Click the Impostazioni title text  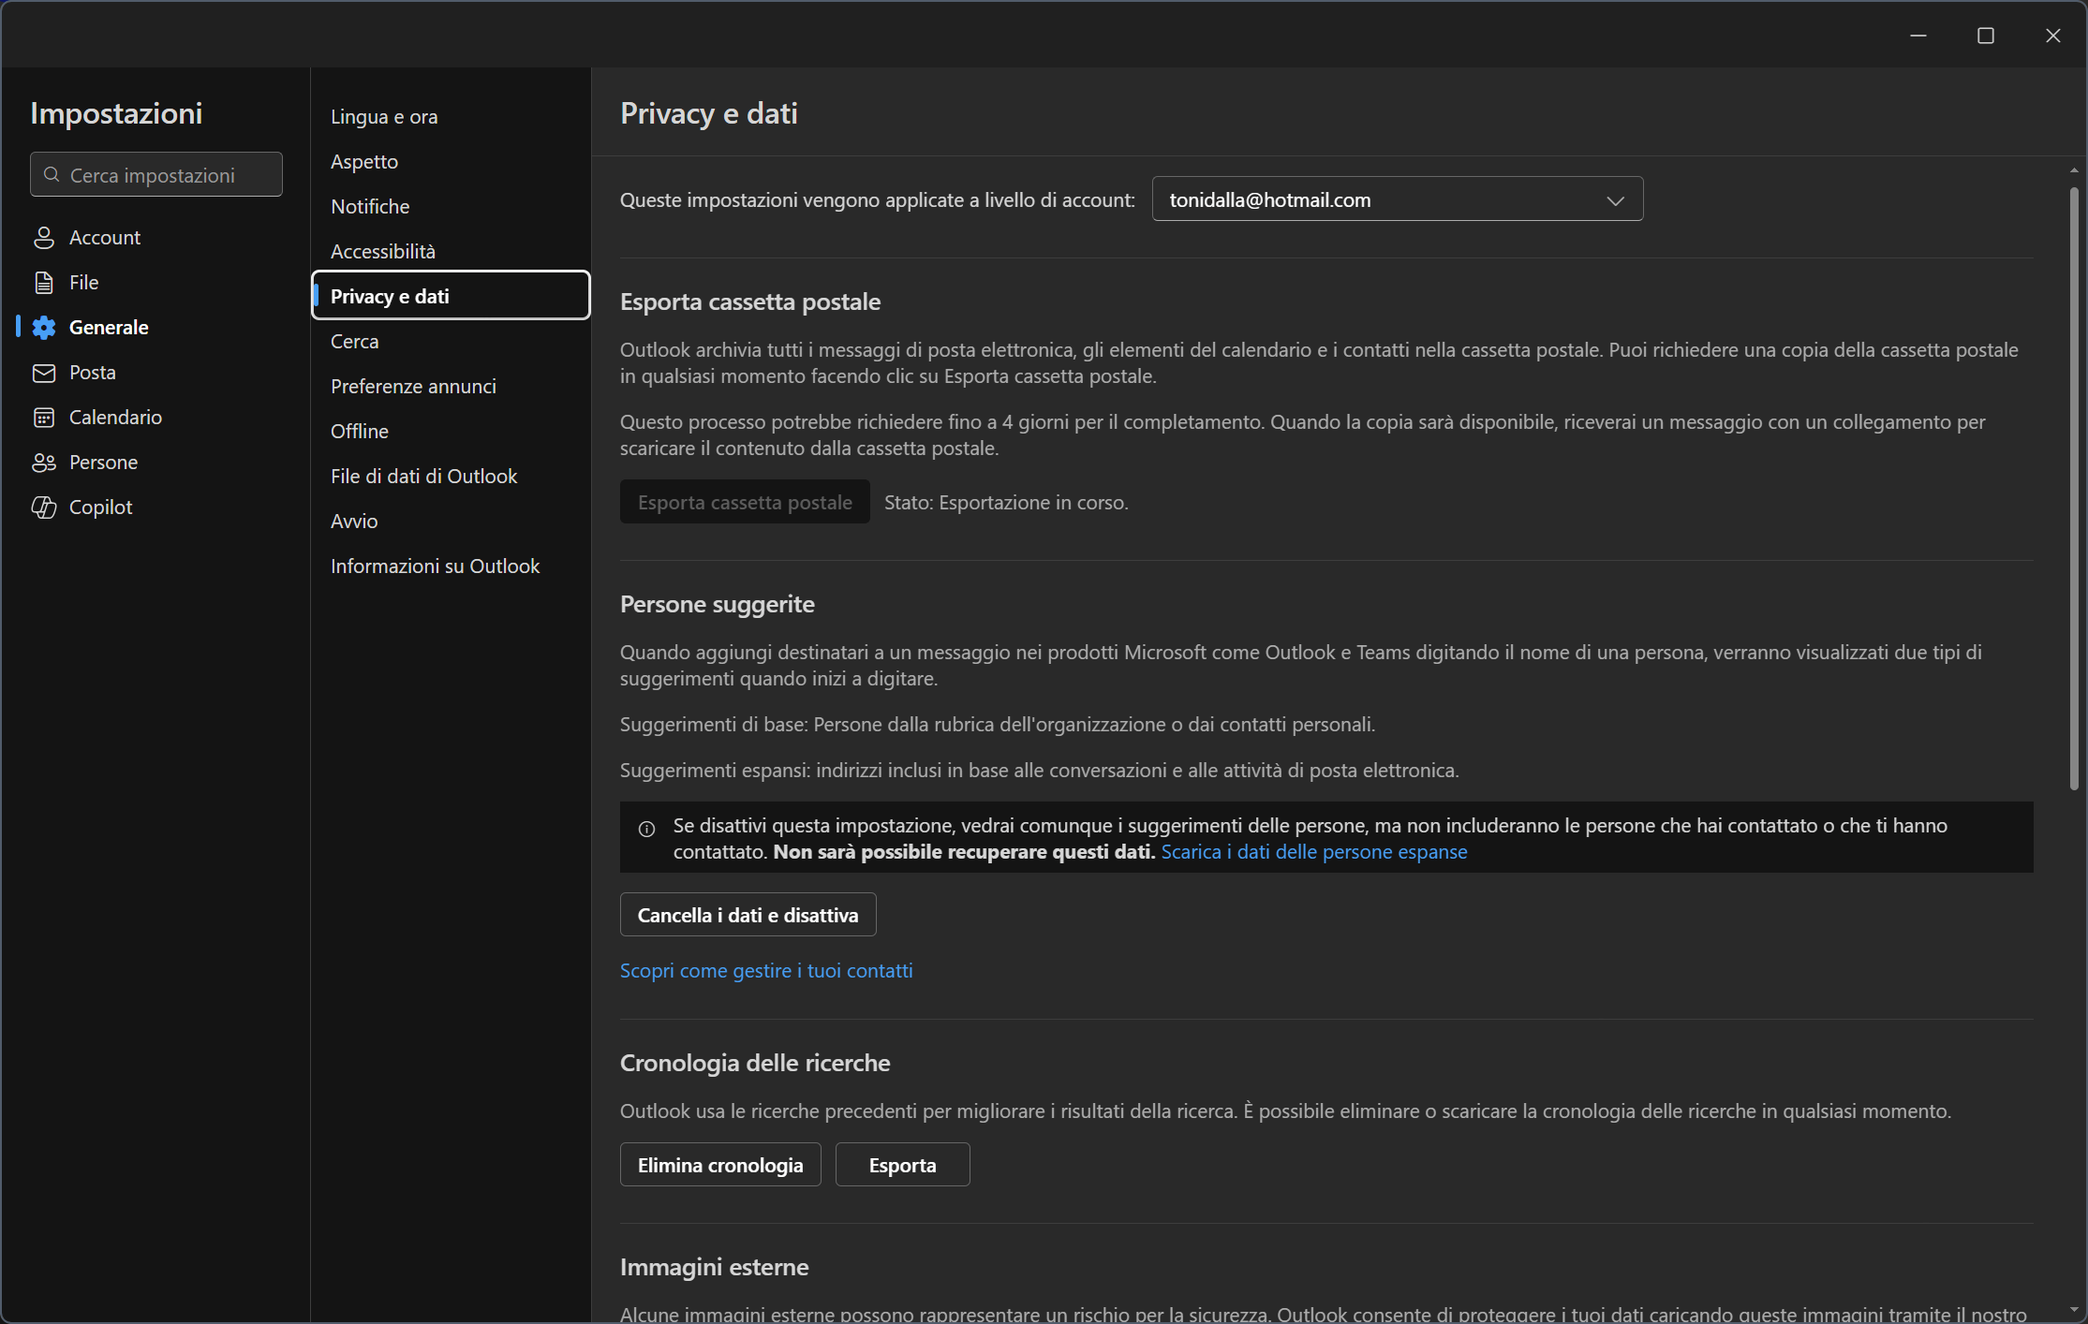116,113
